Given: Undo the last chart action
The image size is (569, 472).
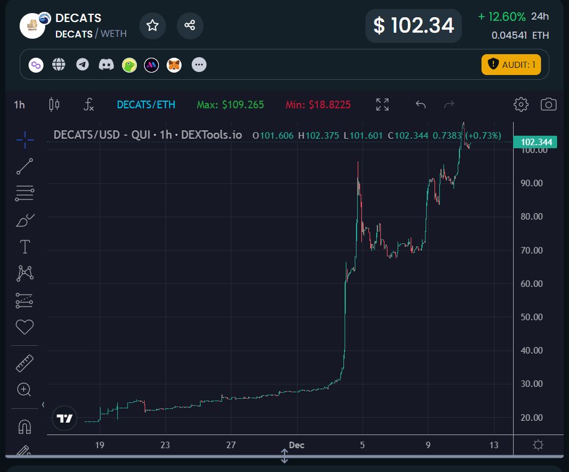Looking at the screenshot, I should (421, 105).
